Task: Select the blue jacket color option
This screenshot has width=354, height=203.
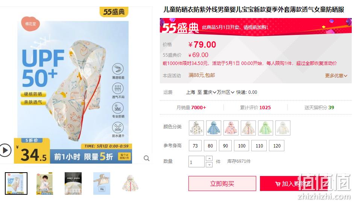Action: point(214,128)
